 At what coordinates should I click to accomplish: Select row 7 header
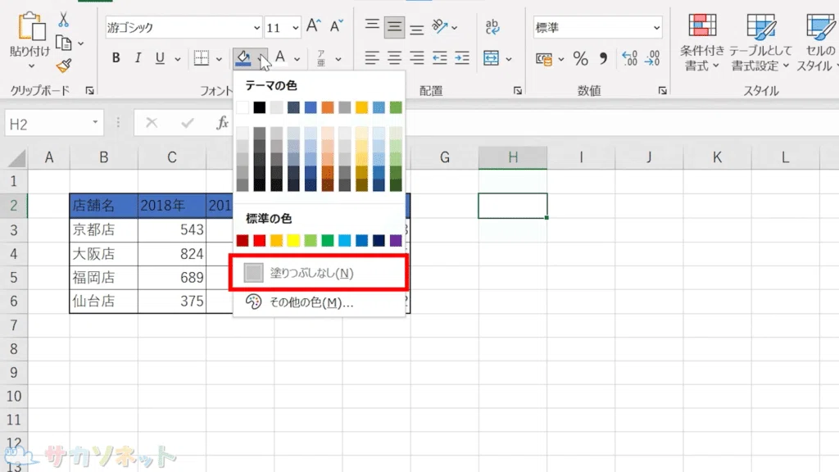click(13, 325)
